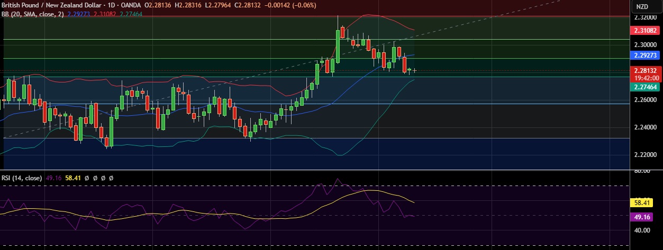Click the green 2.27464 lower band price tag
The width and height of the screenshot is (663, 250).
pyautogui.click(x=646, y=87)
